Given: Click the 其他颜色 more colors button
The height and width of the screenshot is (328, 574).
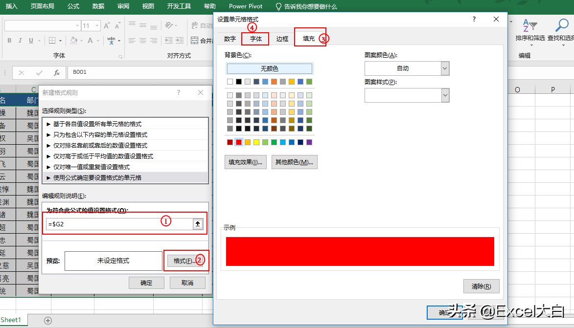Looking at the screenshot, I should 294,162.
